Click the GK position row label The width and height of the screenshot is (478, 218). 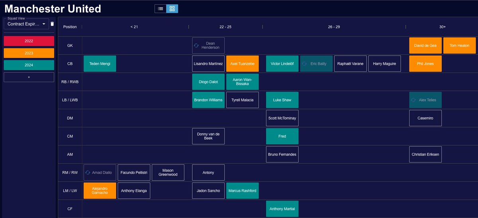[x=70, y=45]
